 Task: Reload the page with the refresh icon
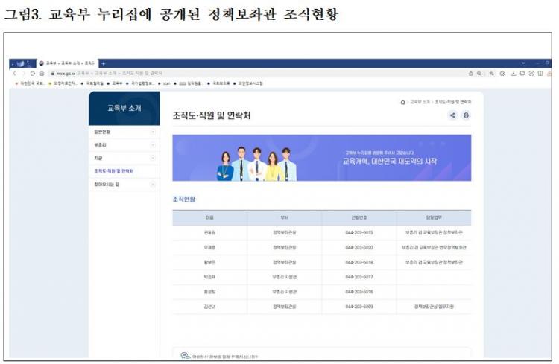(x=33, y=74)
